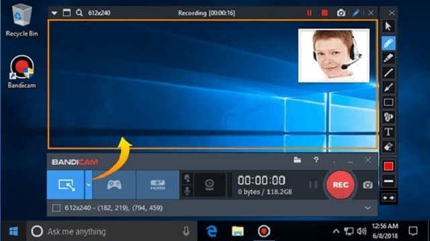Open Bandicam help question mark
This screenshot has width=430, height=241.
point(316,160)
